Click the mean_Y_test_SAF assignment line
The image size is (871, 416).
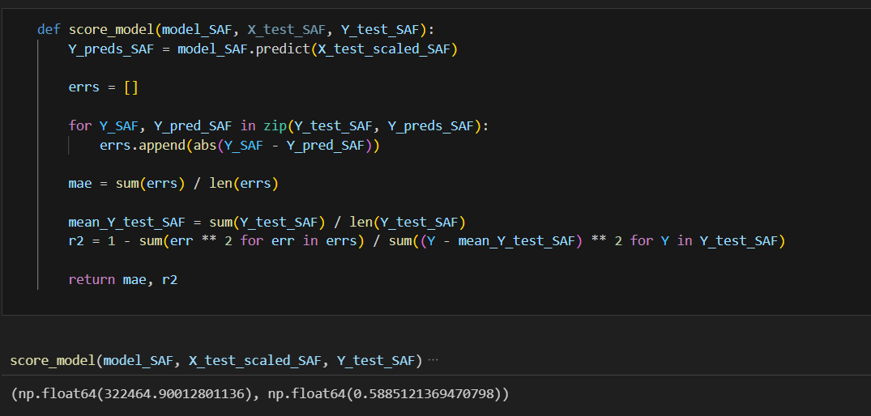point(267,223)
